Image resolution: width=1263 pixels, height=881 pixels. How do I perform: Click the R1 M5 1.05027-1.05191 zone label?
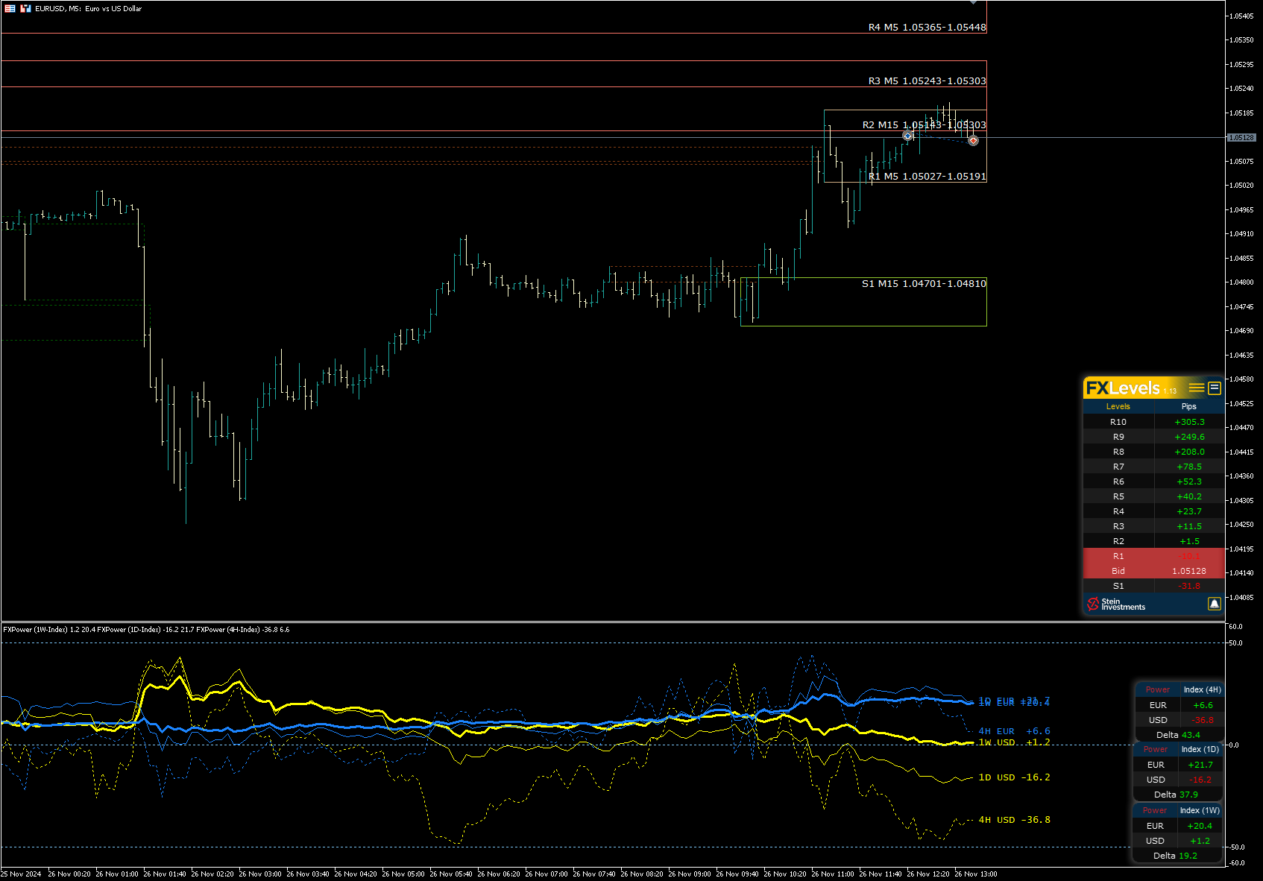pos(927,176)
